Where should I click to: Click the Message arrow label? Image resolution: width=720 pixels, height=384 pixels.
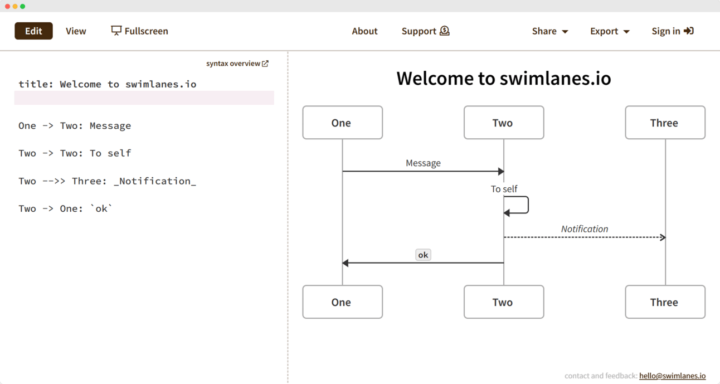423,163
